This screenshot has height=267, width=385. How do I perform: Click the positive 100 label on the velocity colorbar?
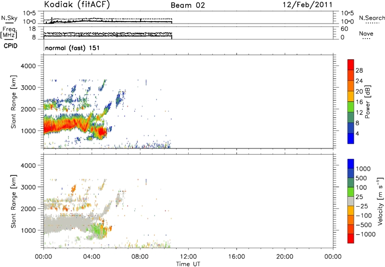click(x=361, y=187)
